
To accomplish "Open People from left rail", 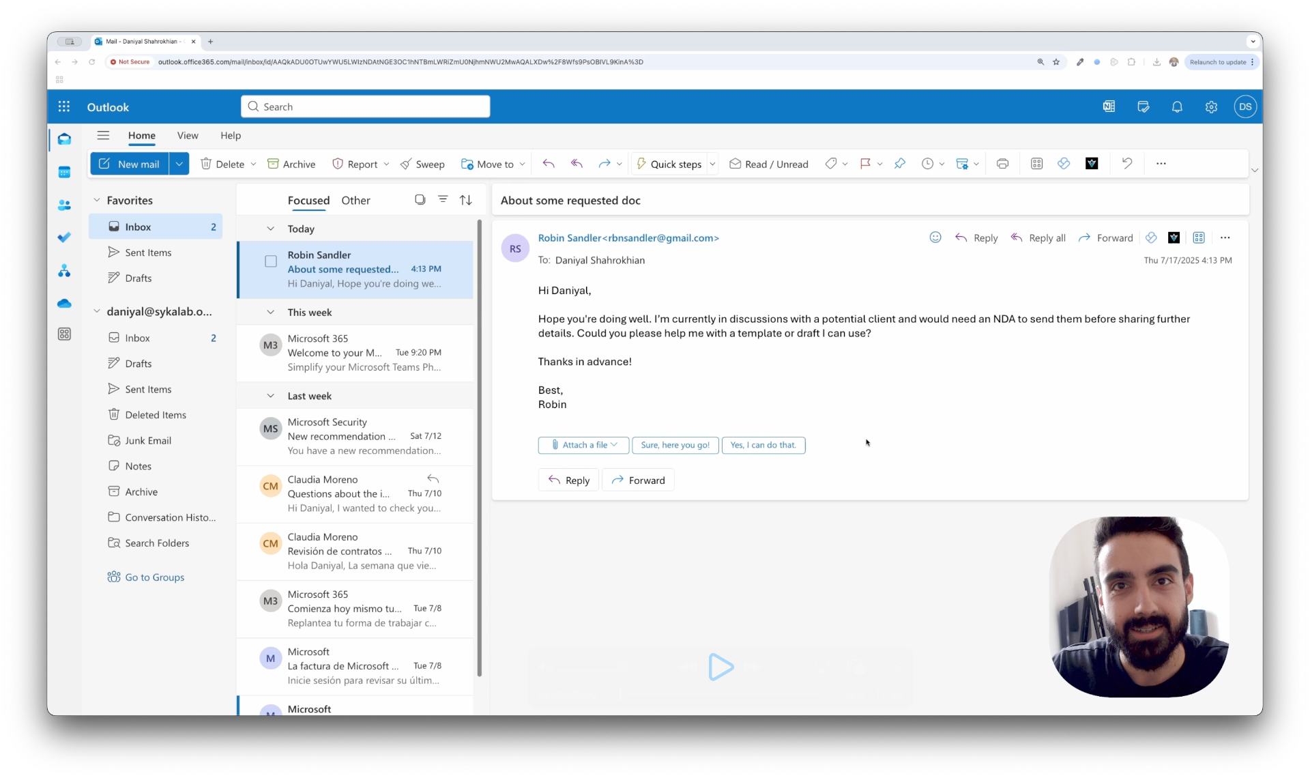I will 64,205.
